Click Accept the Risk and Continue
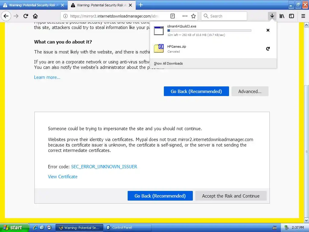The image size is (309, 232). tap(231, 196)
